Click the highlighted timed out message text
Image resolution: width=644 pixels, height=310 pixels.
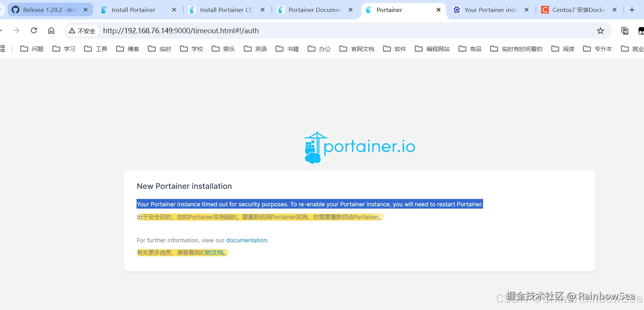310,204
